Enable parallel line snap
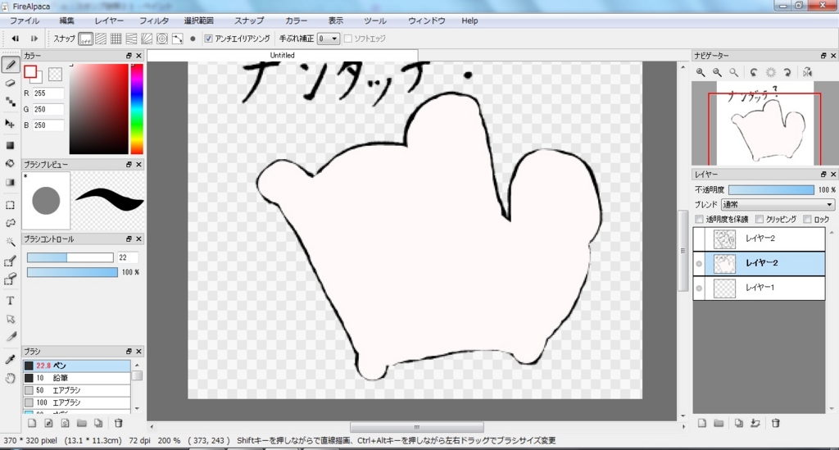Image resolution: width=839 pixels, height=450 pixels. click(101, 39)
